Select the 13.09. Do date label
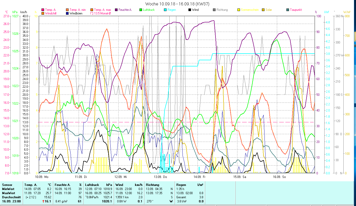 click(160, 177)
